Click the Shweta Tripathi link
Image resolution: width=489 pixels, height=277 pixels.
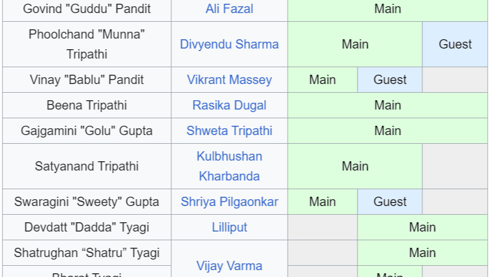coord(229,131)
